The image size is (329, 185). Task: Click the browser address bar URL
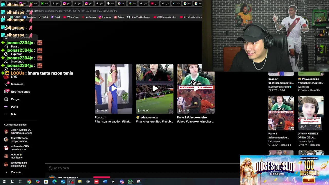(x=72, y=11)
